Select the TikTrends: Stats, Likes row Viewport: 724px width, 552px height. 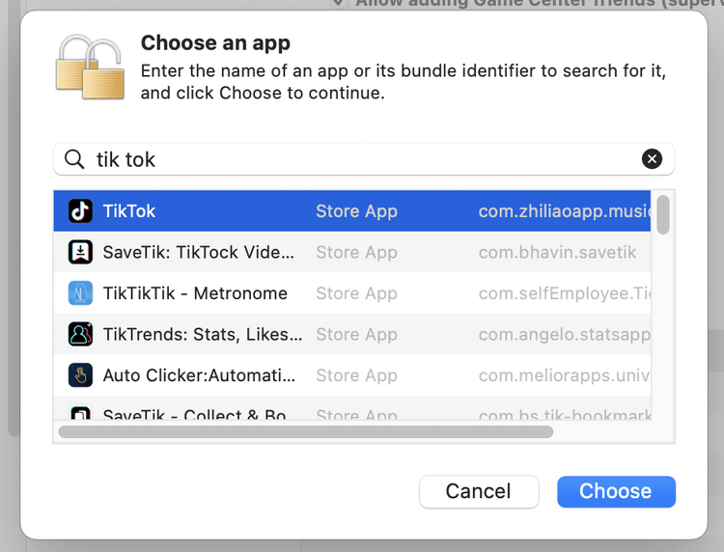click(352, 334)
